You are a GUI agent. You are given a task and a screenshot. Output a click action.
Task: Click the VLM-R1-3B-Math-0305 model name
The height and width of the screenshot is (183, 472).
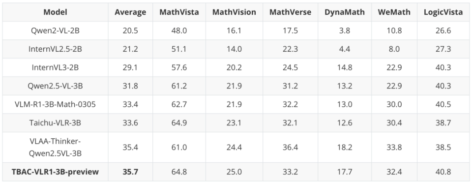coord(56,104)
